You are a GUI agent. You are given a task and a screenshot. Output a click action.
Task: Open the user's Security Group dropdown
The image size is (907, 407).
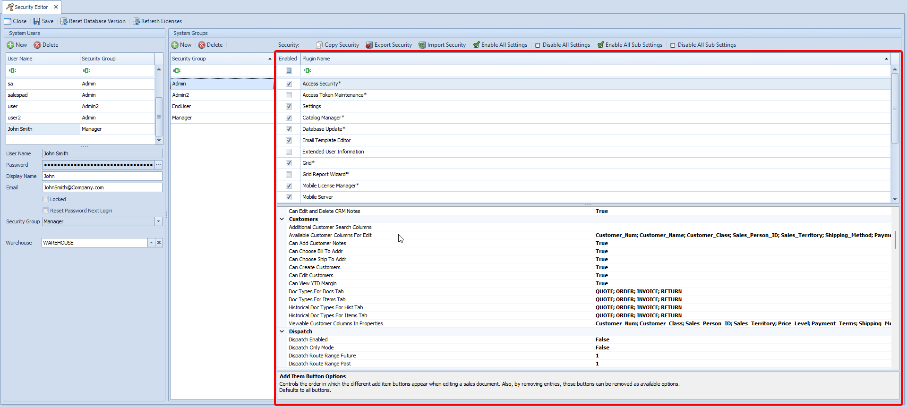click(159, 221)
